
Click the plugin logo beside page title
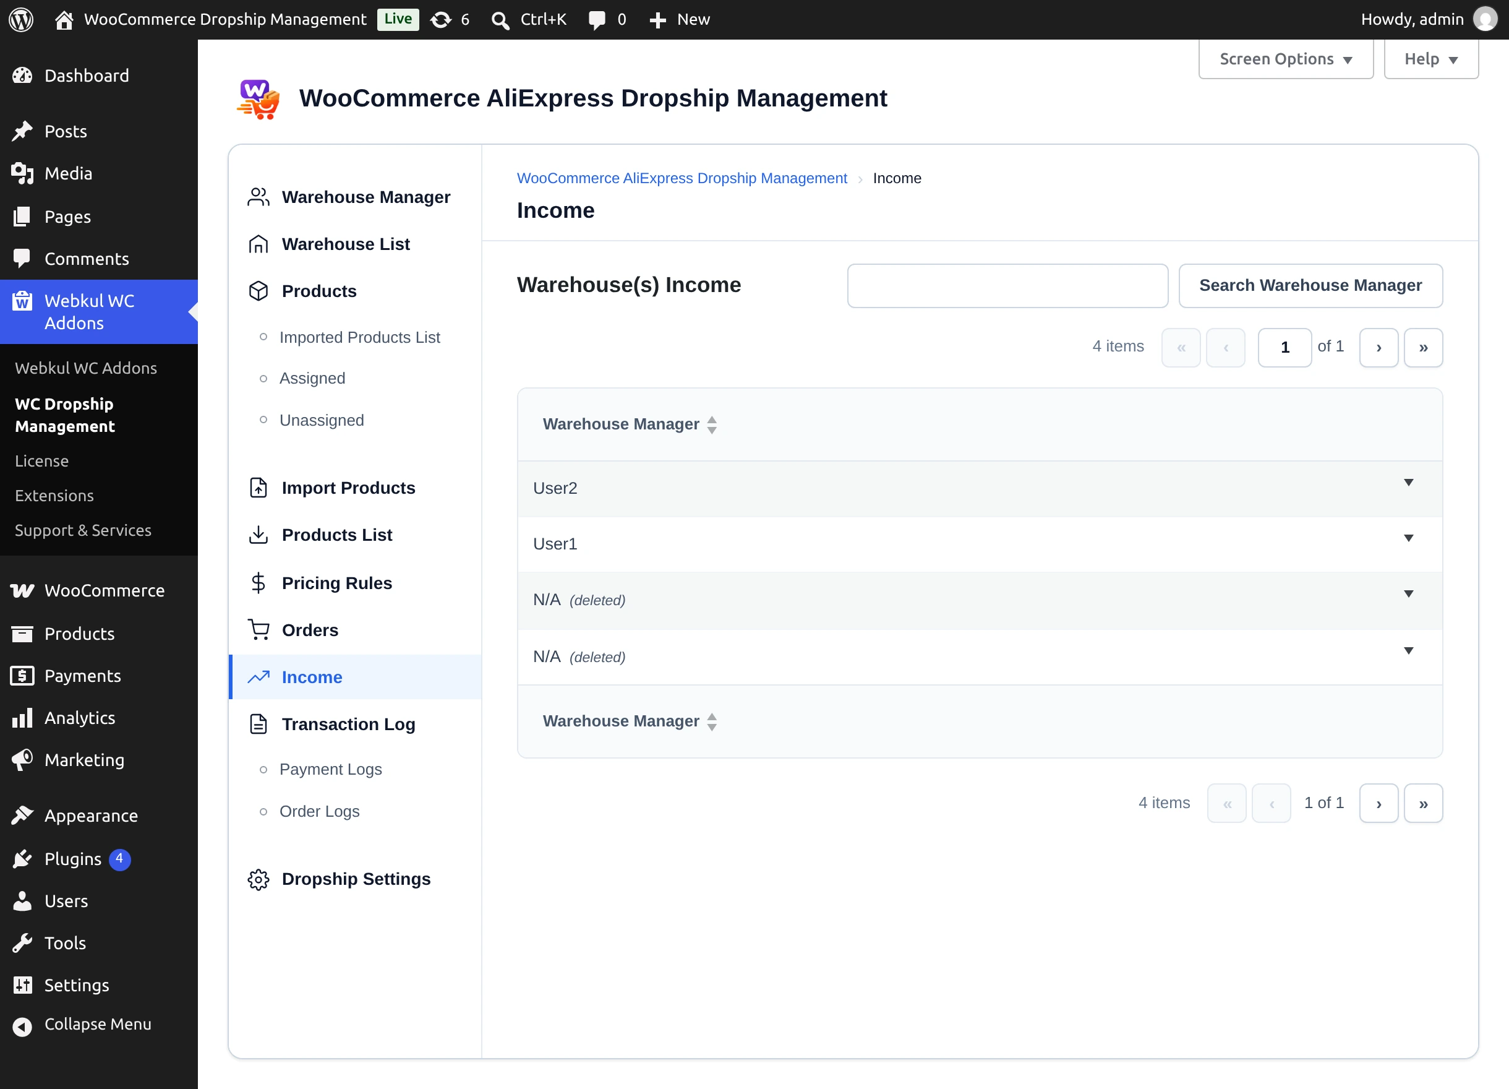pyautogui.click(x=258, y=99)
